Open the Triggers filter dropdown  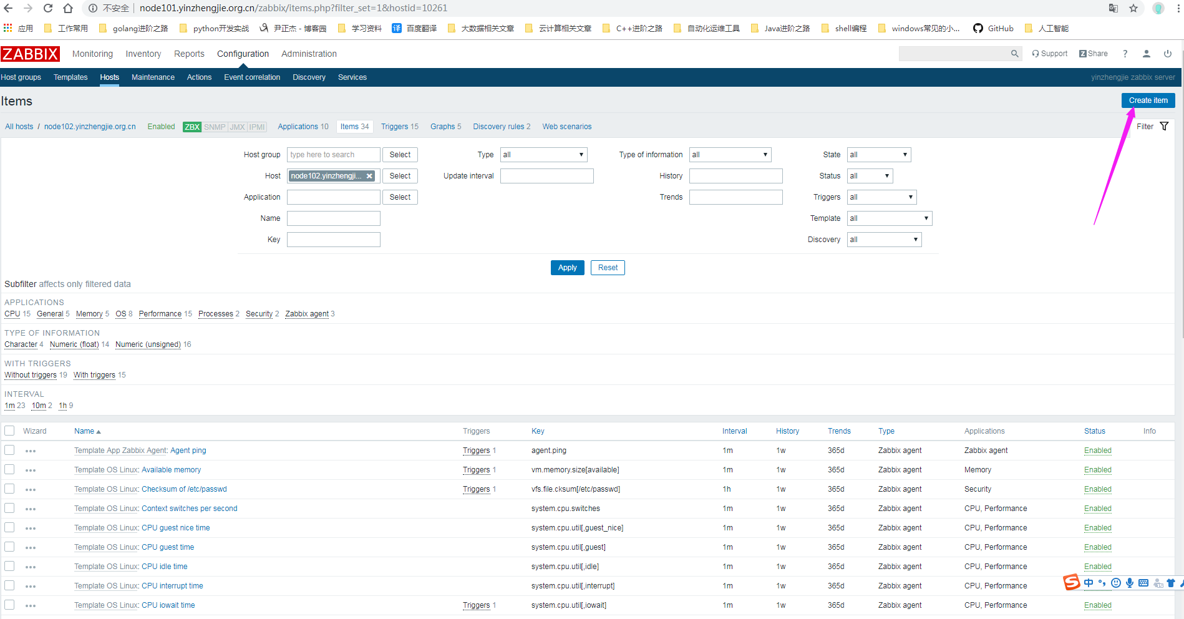tap(881, 197)
